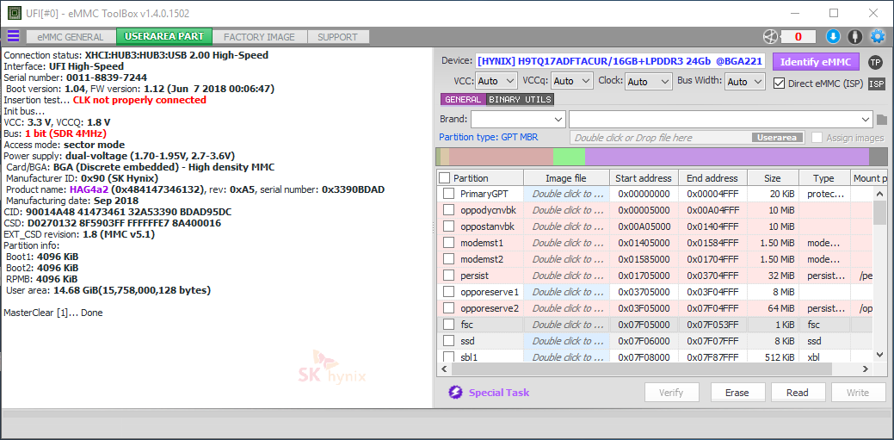The width and height of the screenshot is (894, 440).
Task: Browse files with the folder icon
Action: point(882,120)
